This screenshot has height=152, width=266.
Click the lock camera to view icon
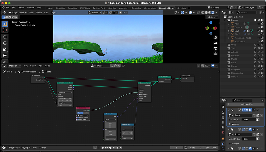coord(216,54)
